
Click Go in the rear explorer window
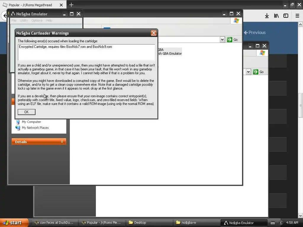coord(258,72)
